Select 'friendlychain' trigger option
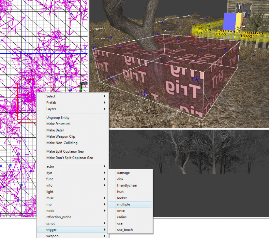269x238 pixels. coord(127,186)
